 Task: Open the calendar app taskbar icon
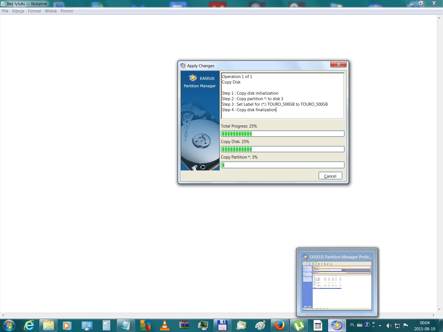tap(318, 325)
